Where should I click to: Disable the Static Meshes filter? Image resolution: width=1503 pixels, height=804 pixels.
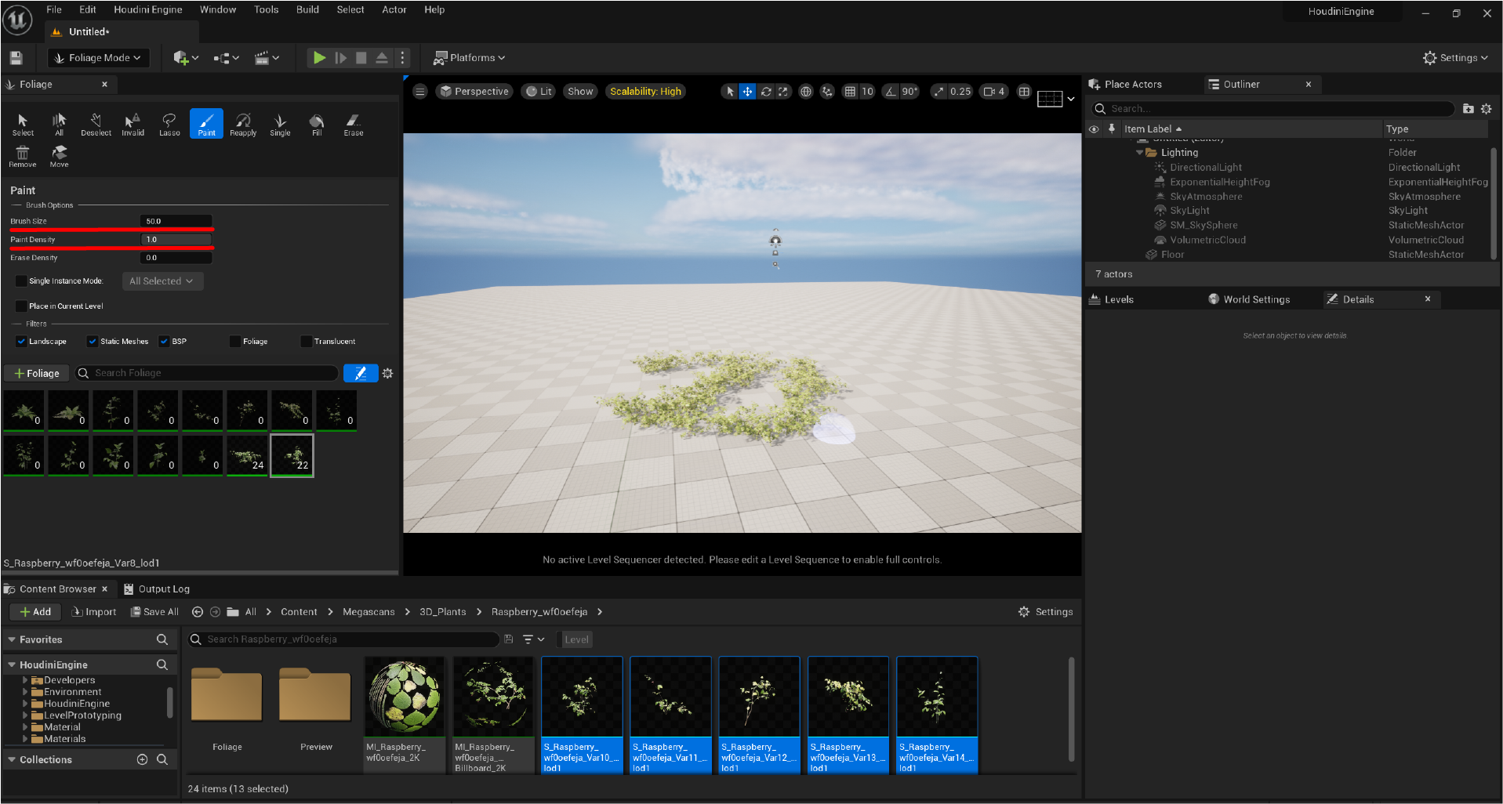(x=93, y=341)
